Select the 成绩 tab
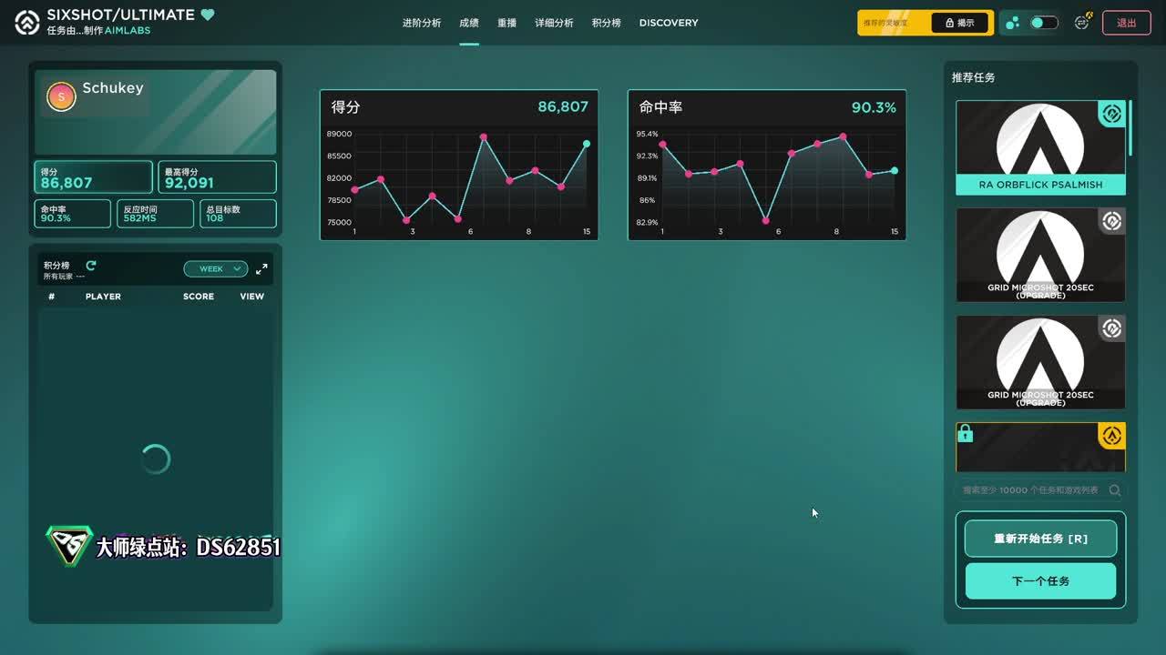The width and height of the screenshot is (1166, 655). click(469, 23)
